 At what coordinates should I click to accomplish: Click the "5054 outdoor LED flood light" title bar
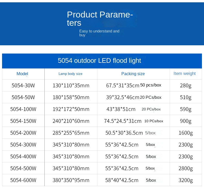click(99, 61)
